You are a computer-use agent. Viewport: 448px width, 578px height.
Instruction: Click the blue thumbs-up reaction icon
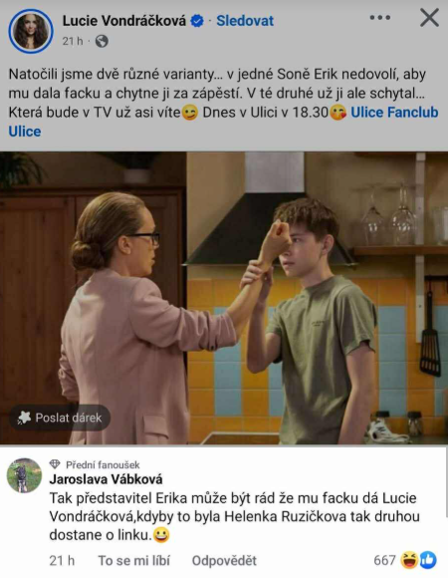[428, 560]
